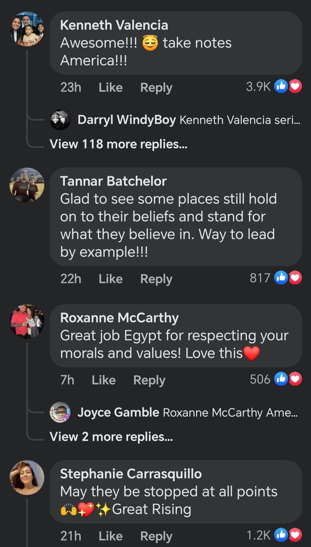Image resolution: width=311 pixels, height=547 pixels.
Task: View the 817 reactions on Tannar's comment
Action: point(275,278)
